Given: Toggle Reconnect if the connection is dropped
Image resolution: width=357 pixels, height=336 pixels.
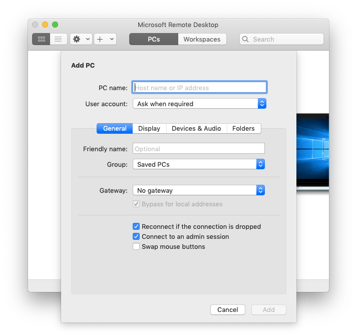Looking at the screenshot, I should 136,226.
